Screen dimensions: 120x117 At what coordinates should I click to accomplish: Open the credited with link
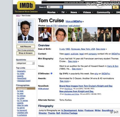(x=22, y=113)
